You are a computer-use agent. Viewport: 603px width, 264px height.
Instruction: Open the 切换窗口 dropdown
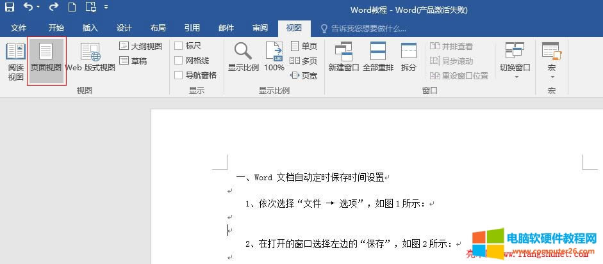[515, 60]
